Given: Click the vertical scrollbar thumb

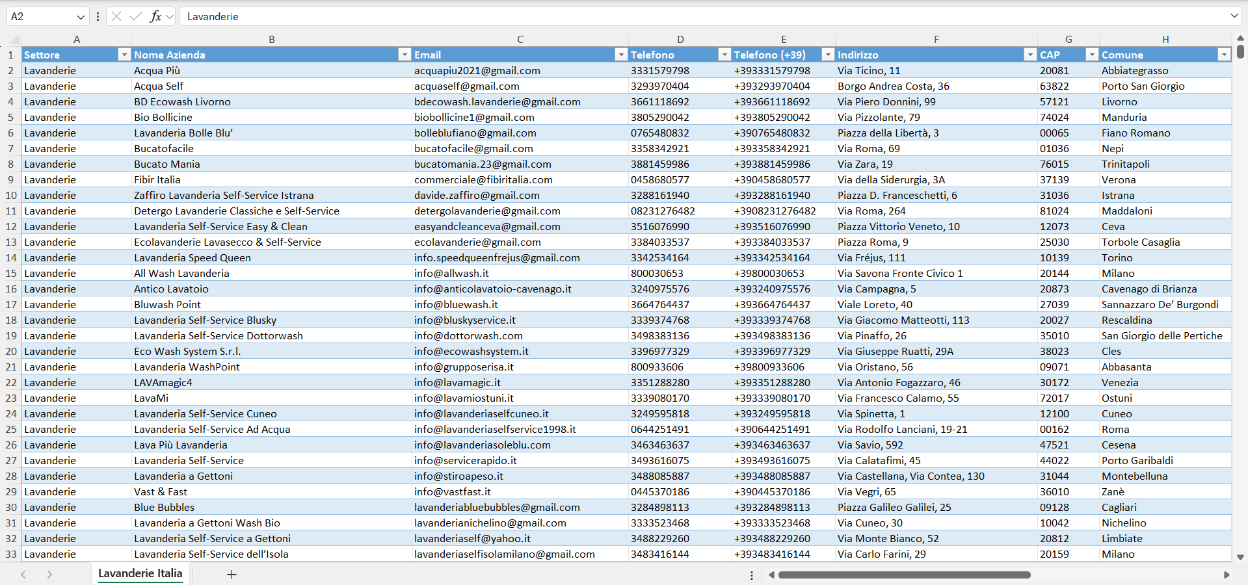Looking at the screenshot, I should [1240, 51].
